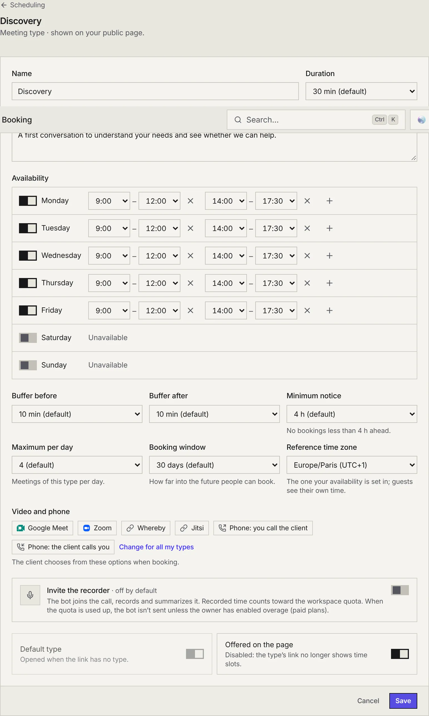Pick the Jitsi option

pos(192,528)
